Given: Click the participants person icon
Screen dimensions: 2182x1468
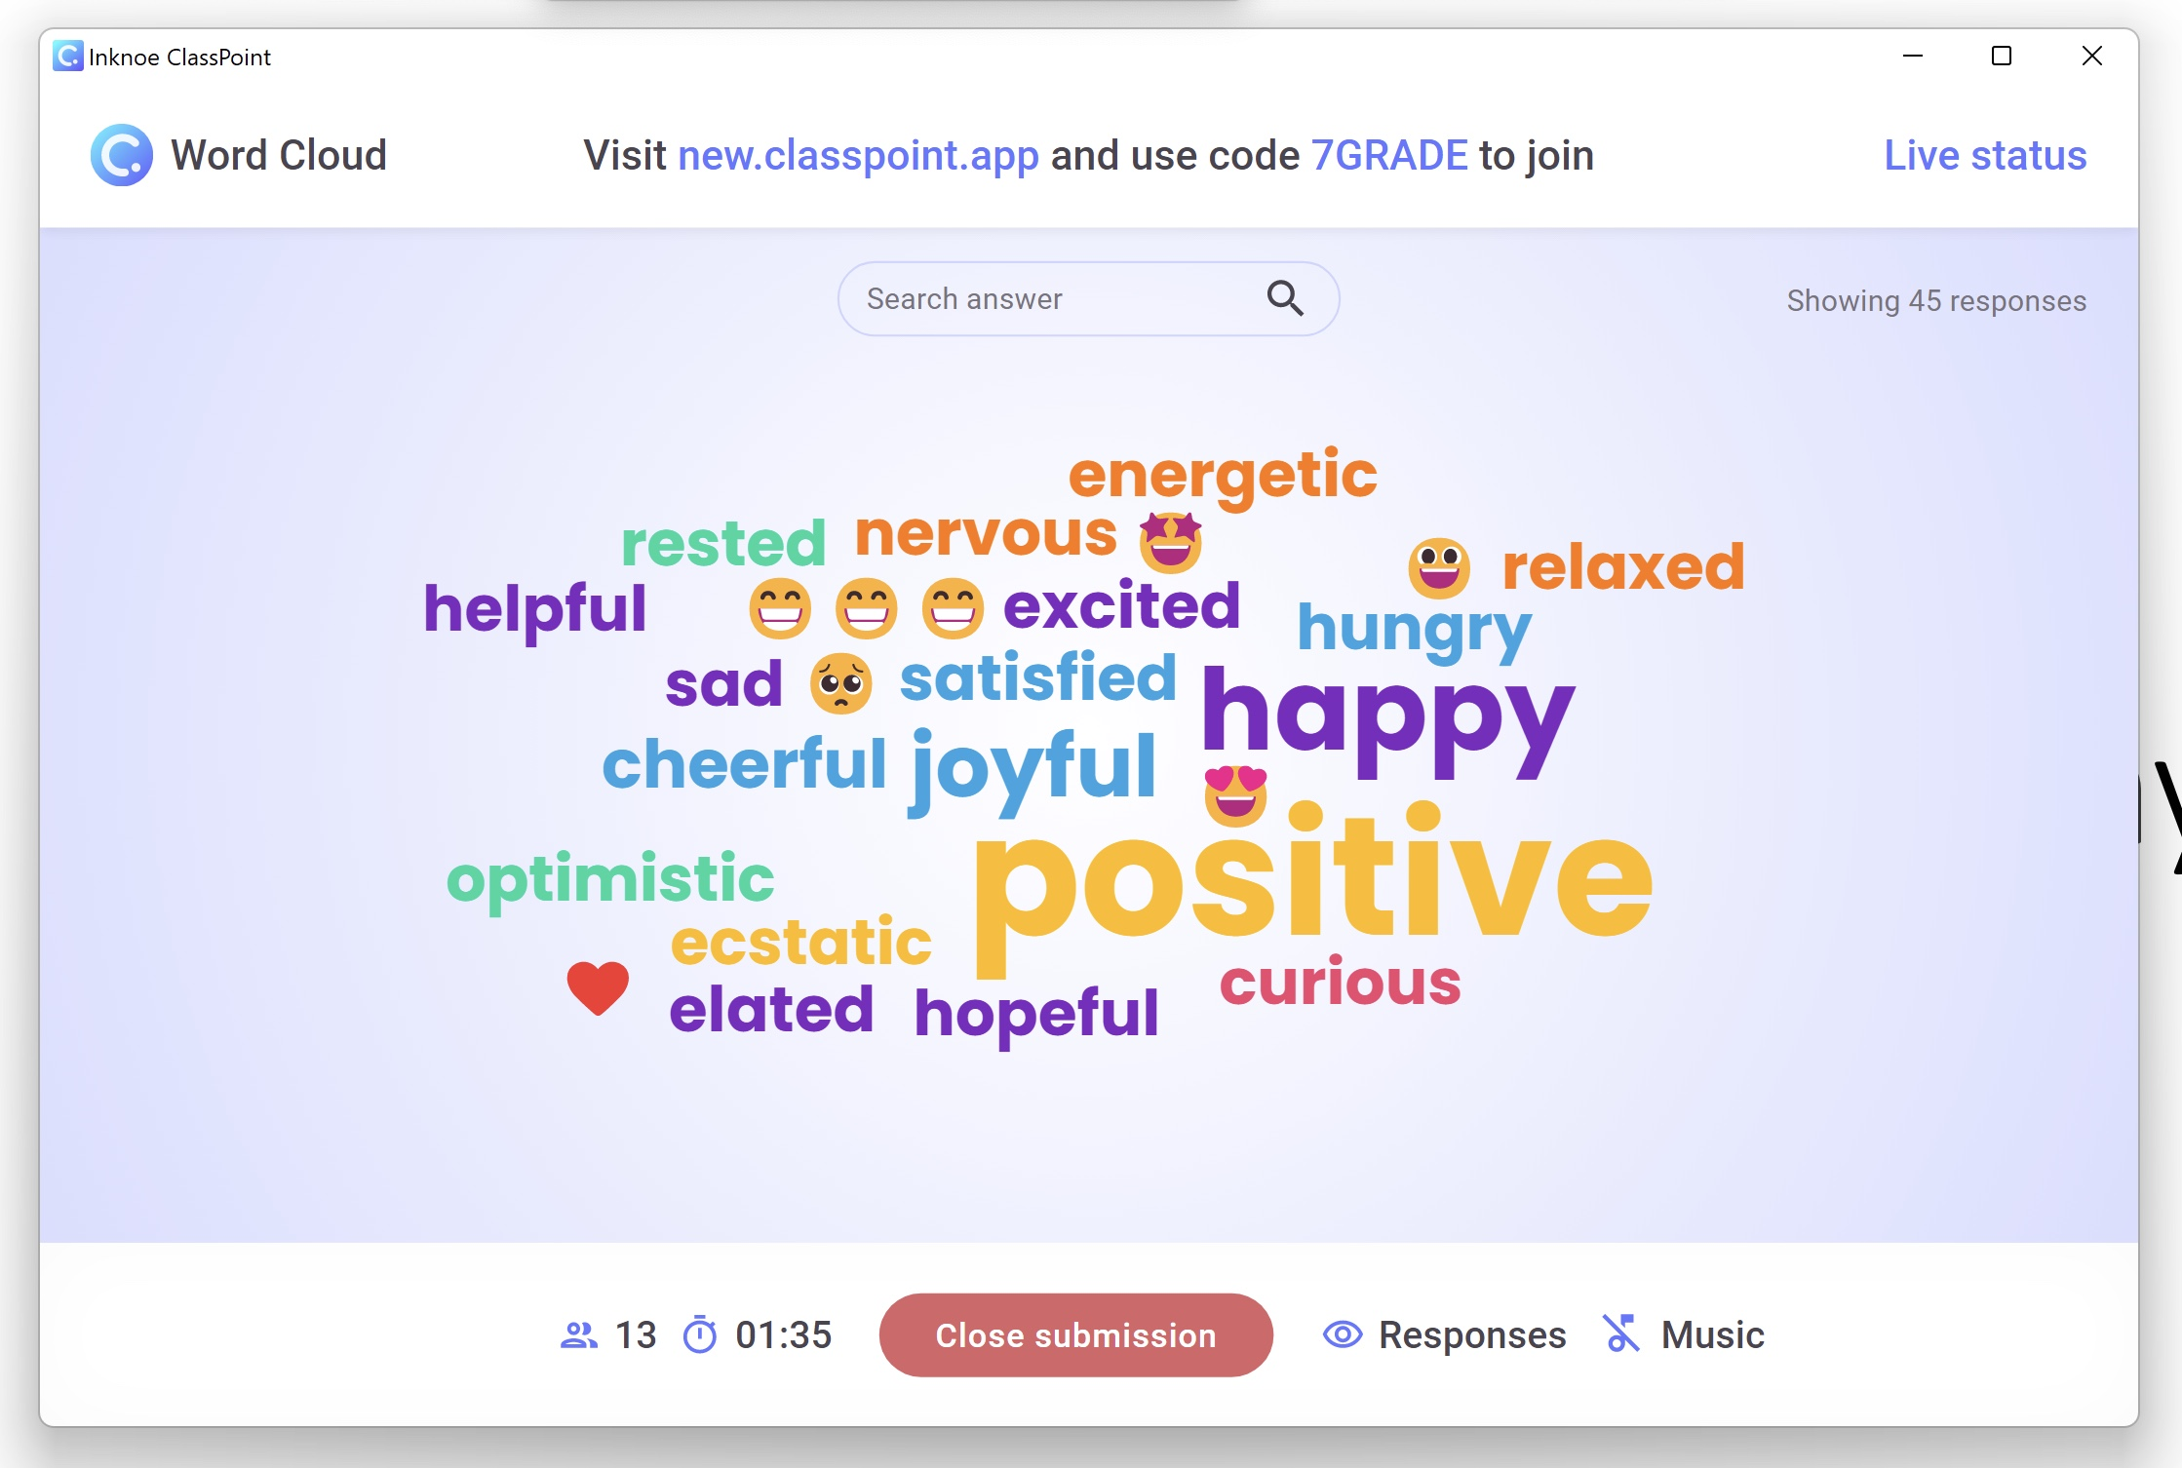Looking at the screenshot, I should 578,1332.
